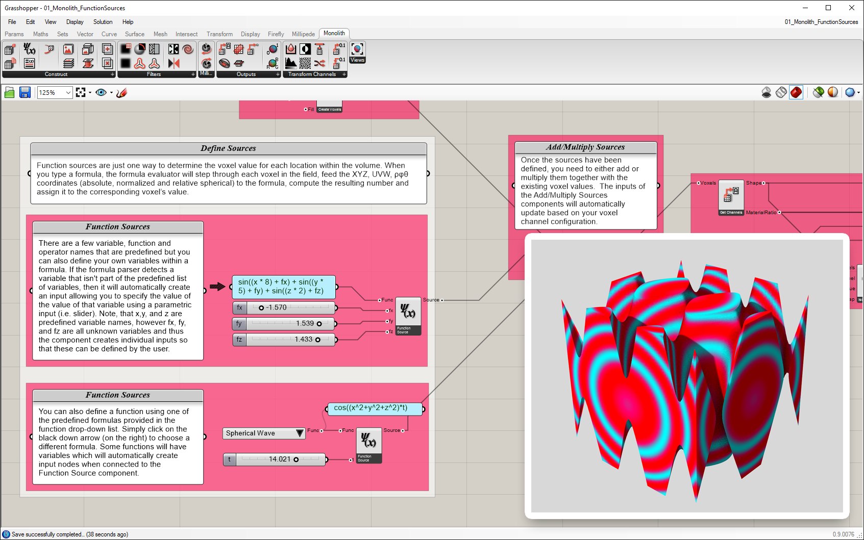The width and height of the screenshot is (864, 540).
Task: Adjust the t slider at 14.021
Action: click(275, 459)
